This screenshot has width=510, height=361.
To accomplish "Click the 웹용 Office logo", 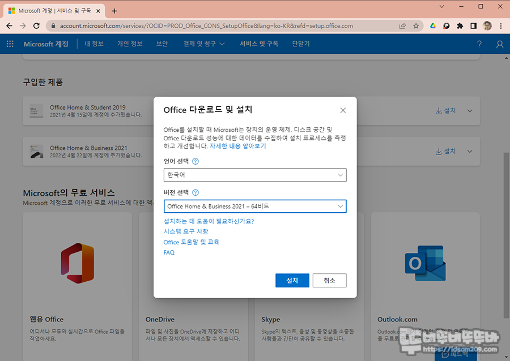I will 78,263.
